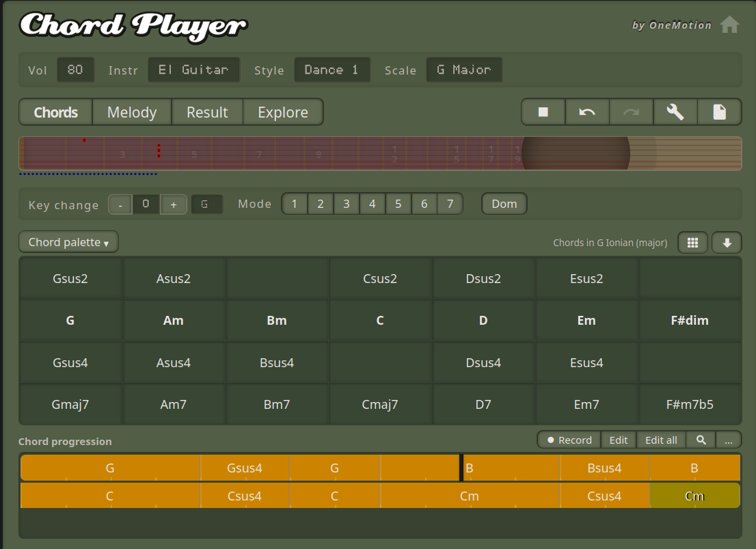Open the magnifier zoom in progression
Viewport: 756px width, 549px height.
pos(701,440)
